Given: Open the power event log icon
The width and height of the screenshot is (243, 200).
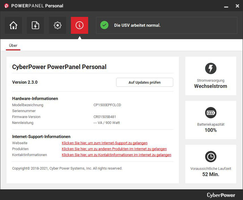Looking at the screenshot, I should tap(35, 25).
